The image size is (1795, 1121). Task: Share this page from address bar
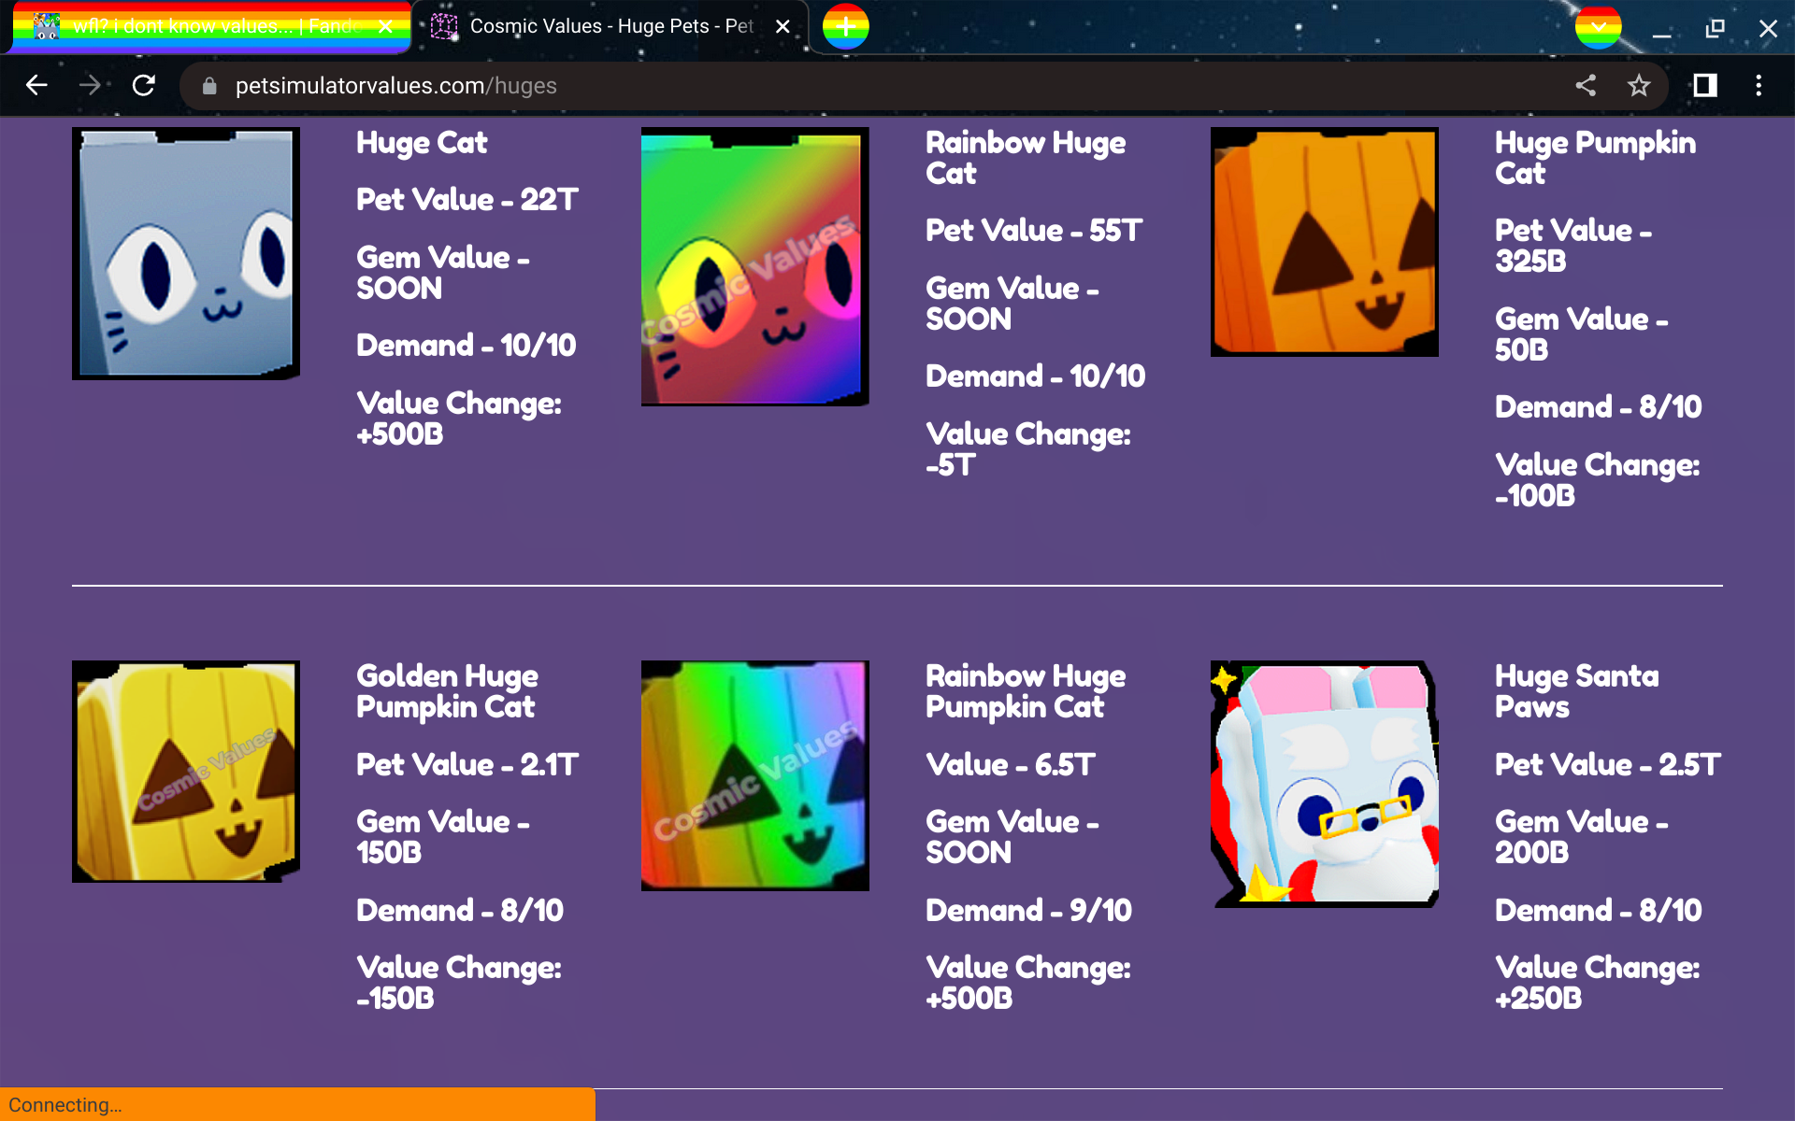click(1586, 86)
